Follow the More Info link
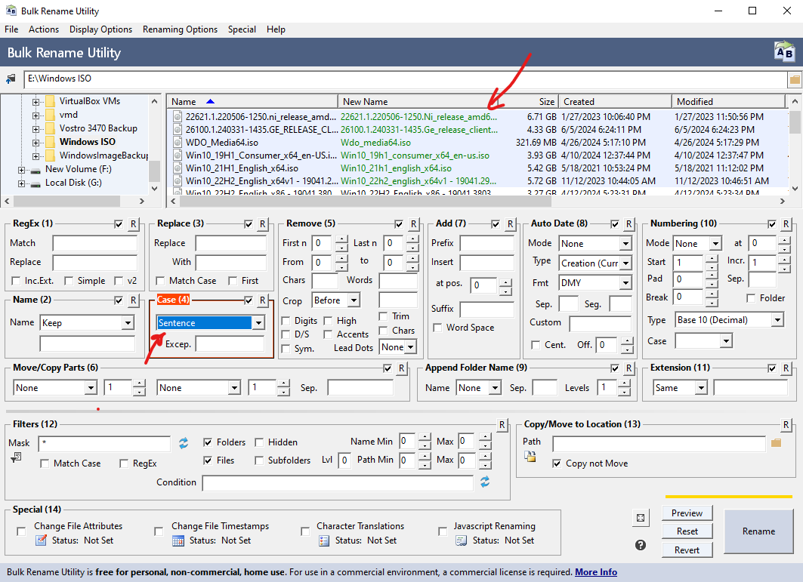The height and width of the screenshot is (582, 803). pos(595,572)
